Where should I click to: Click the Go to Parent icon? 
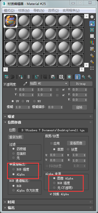[x=84, y=77]
